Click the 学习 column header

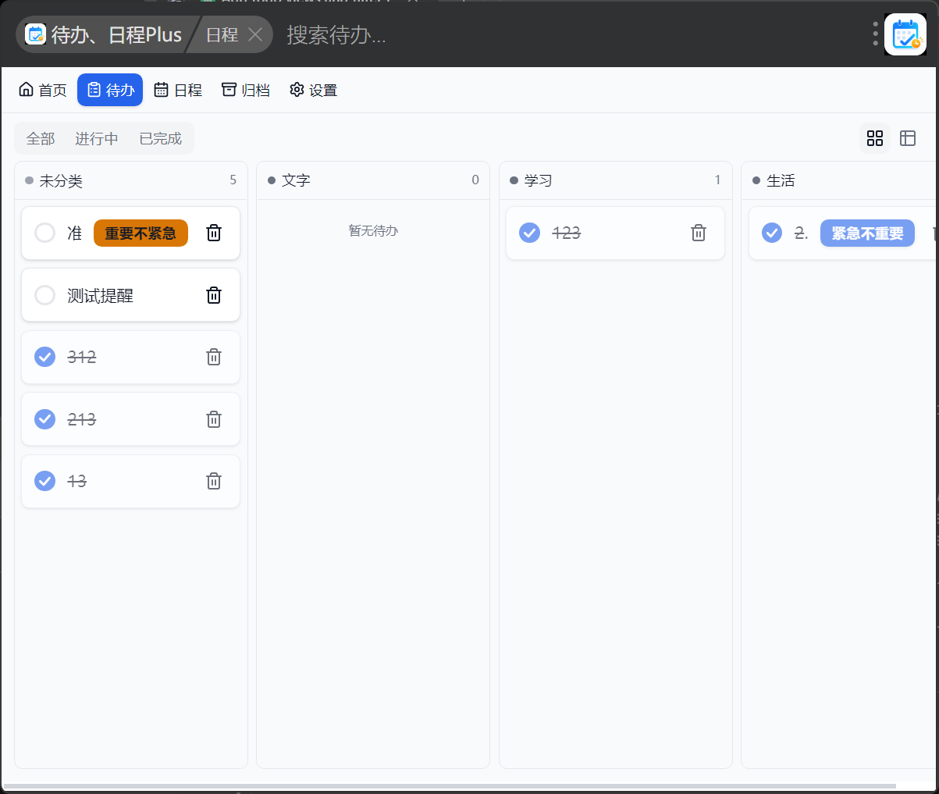coord(616,180)
